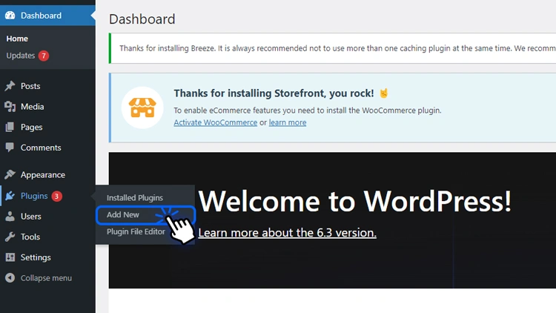Click the Users person icon

pos(10,217)
